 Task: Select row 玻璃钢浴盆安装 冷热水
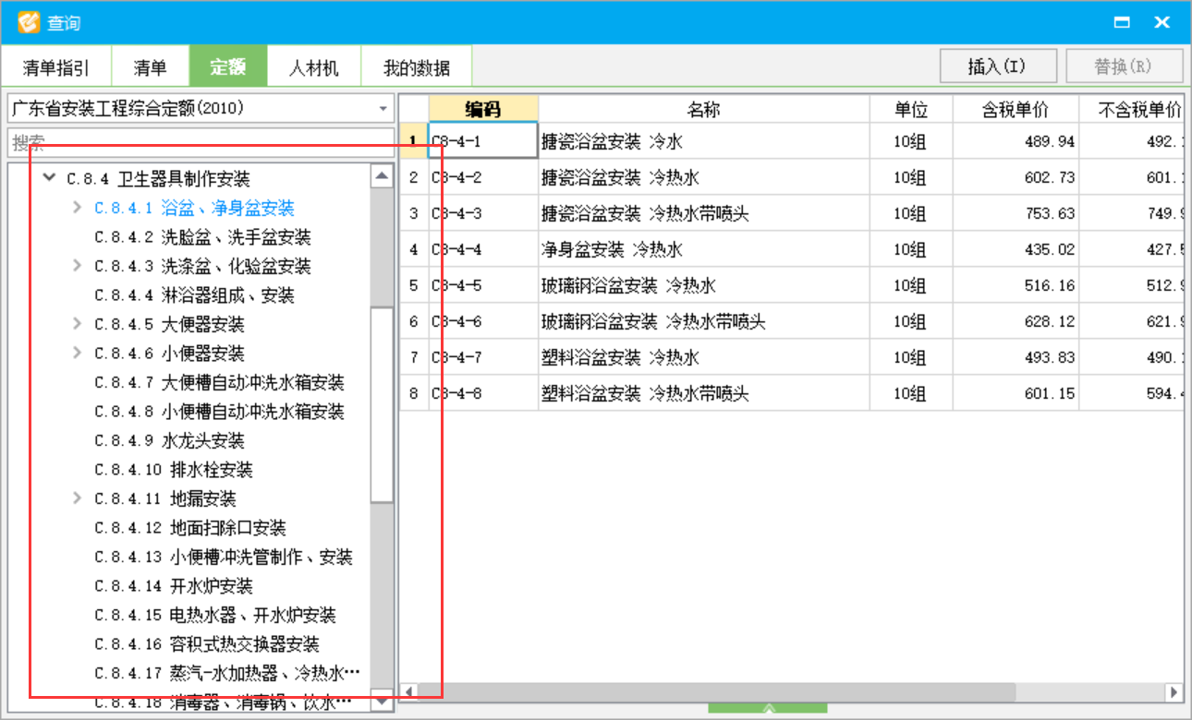coord(704,285)
